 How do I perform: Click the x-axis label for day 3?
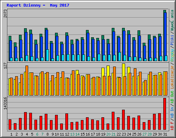pyautogui.click(x=22, y=134)
